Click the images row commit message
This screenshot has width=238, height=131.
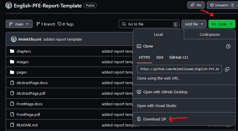point(117,62)
